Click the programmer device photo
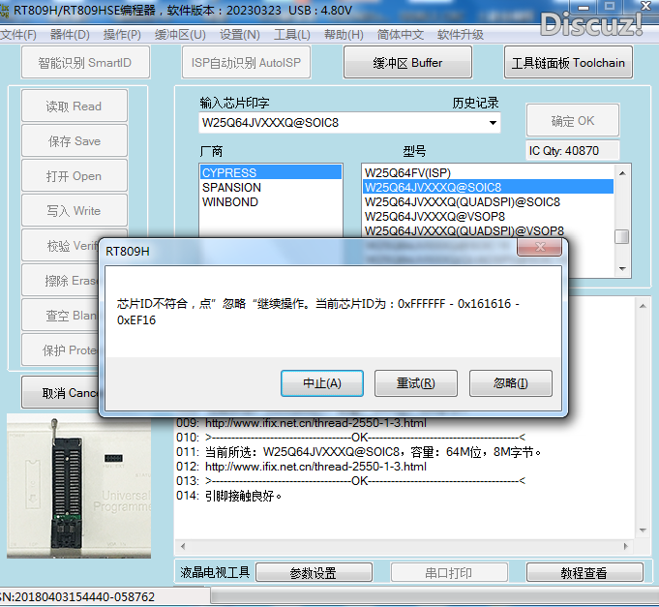 tap(78, 486)
